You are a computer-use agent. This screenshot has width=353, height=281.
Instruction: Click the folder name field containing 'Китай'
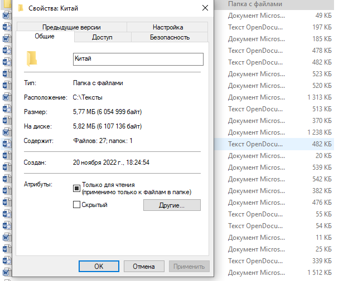click(x=138, y=59)
